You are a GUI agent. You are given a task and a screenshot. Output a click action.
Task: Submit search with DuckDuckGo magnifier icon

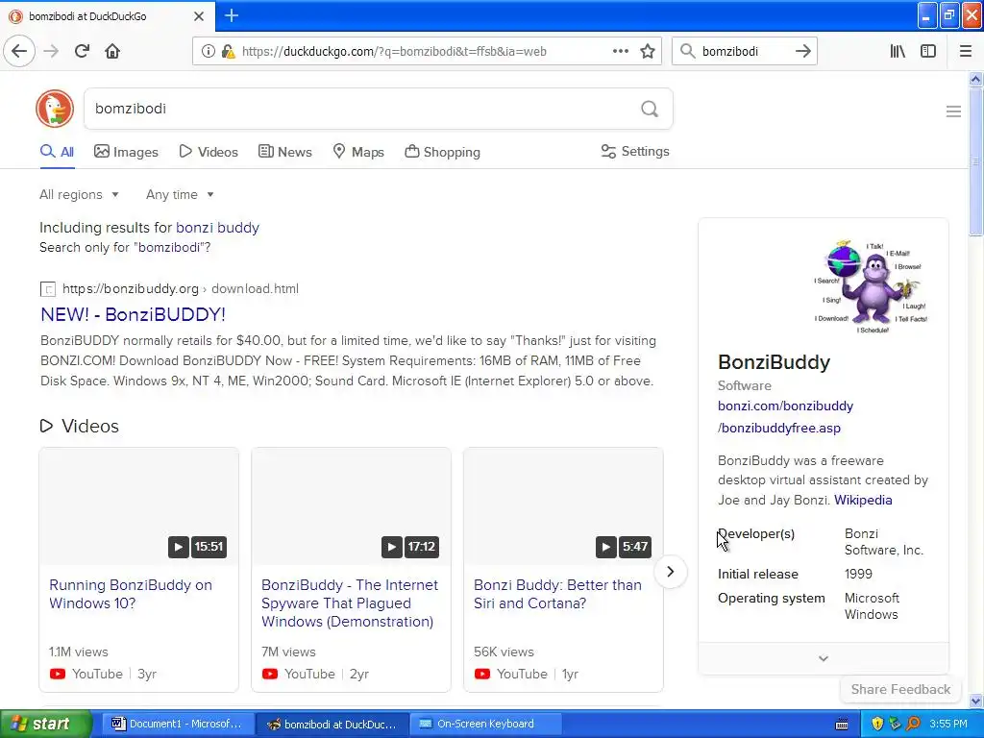click(650, 110)
